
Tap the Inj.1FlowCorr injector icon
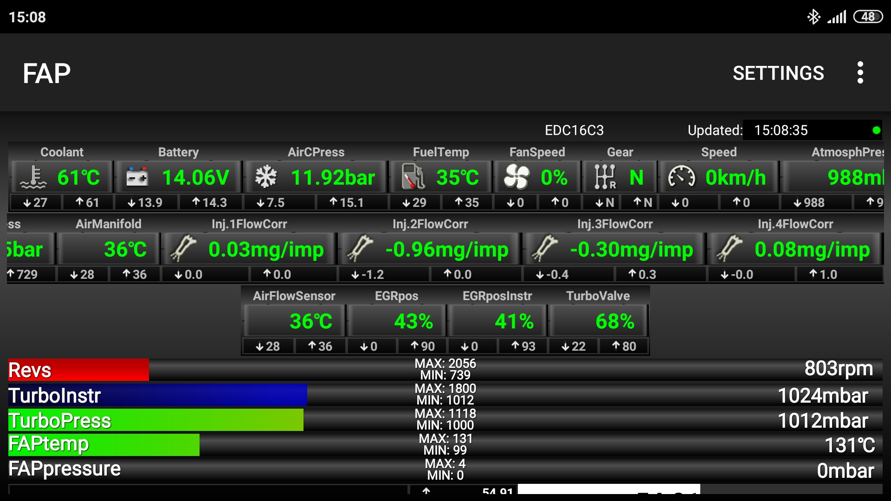point(184,249)
